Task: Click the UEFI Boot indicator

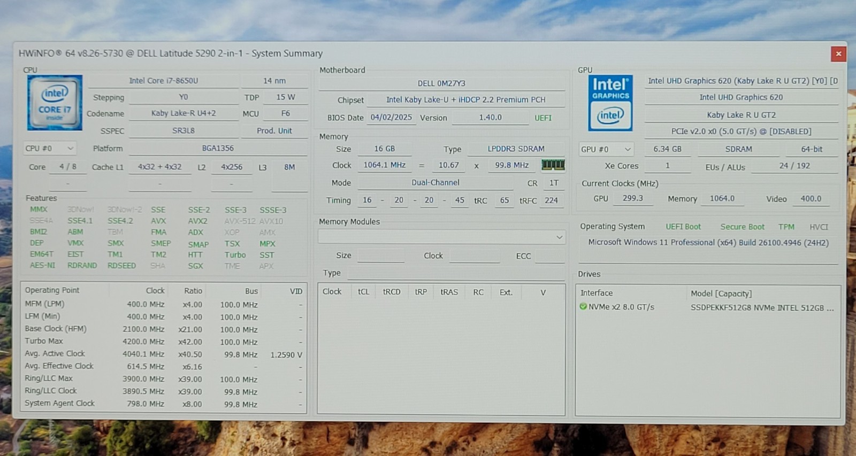Action: tap(683, 227)
